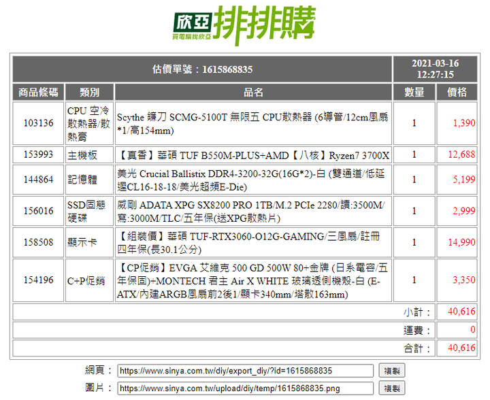Select the 網頁 export_diy URL field
490x400 pixels.
click(x=245, y=371)
